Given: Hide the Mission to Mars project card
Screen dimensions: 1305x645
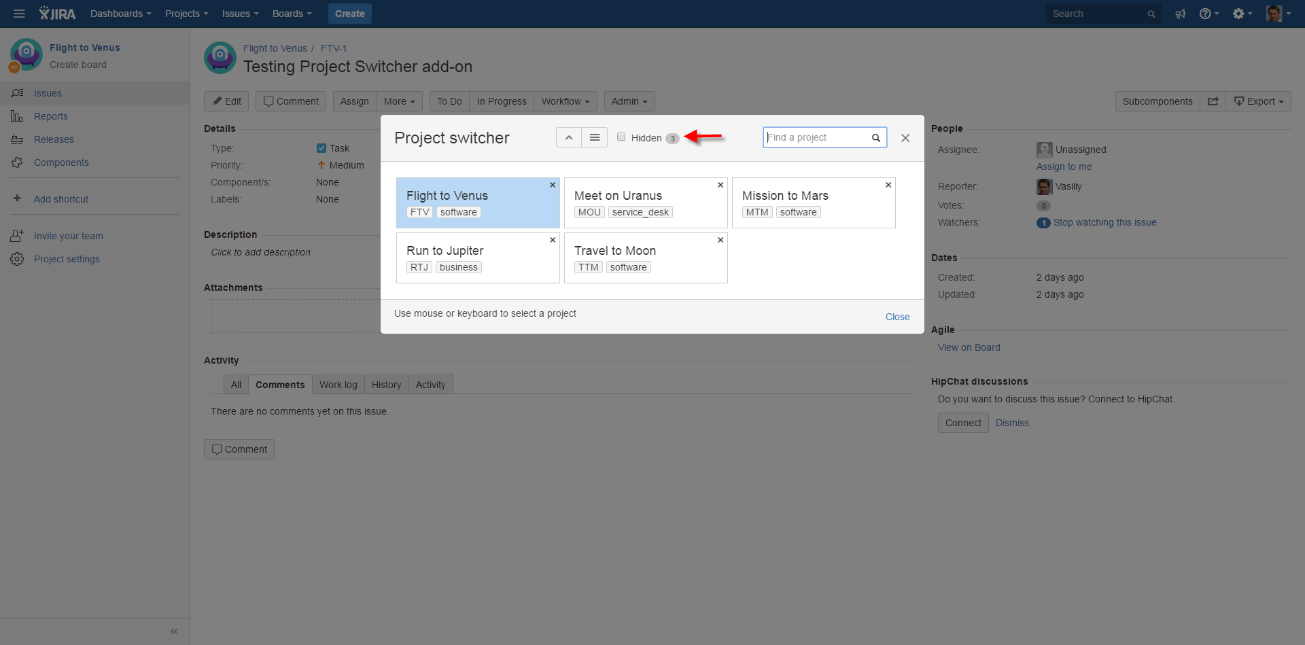Looking at the screenshot, I should pyautogui.click(x=888, y=185).
